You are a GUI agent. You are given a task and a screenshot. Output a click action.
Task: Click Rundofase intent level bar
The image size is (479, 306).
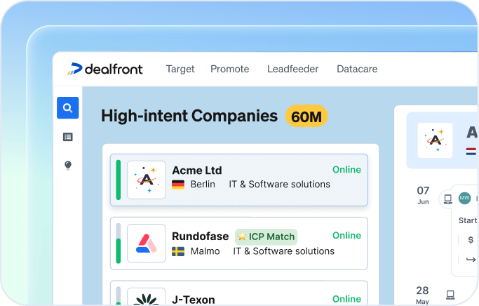pos(119,244)
